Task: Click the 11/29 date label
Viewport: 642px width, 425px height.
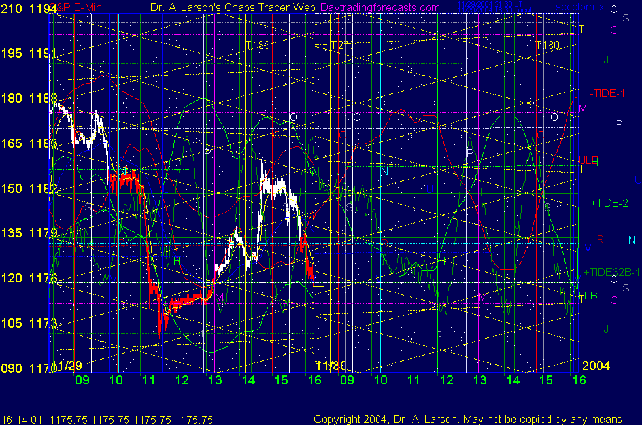Action: [67, 365]
